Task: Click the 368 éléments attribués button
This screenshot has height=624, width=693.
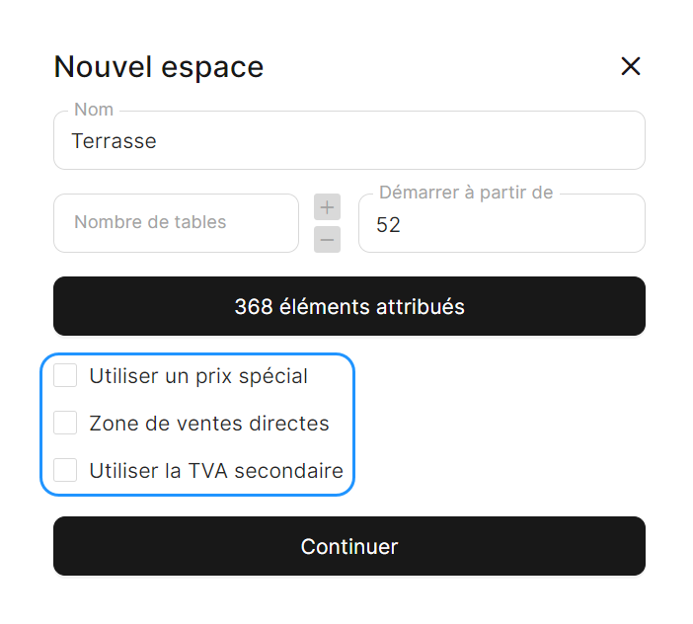Action: 348,306
